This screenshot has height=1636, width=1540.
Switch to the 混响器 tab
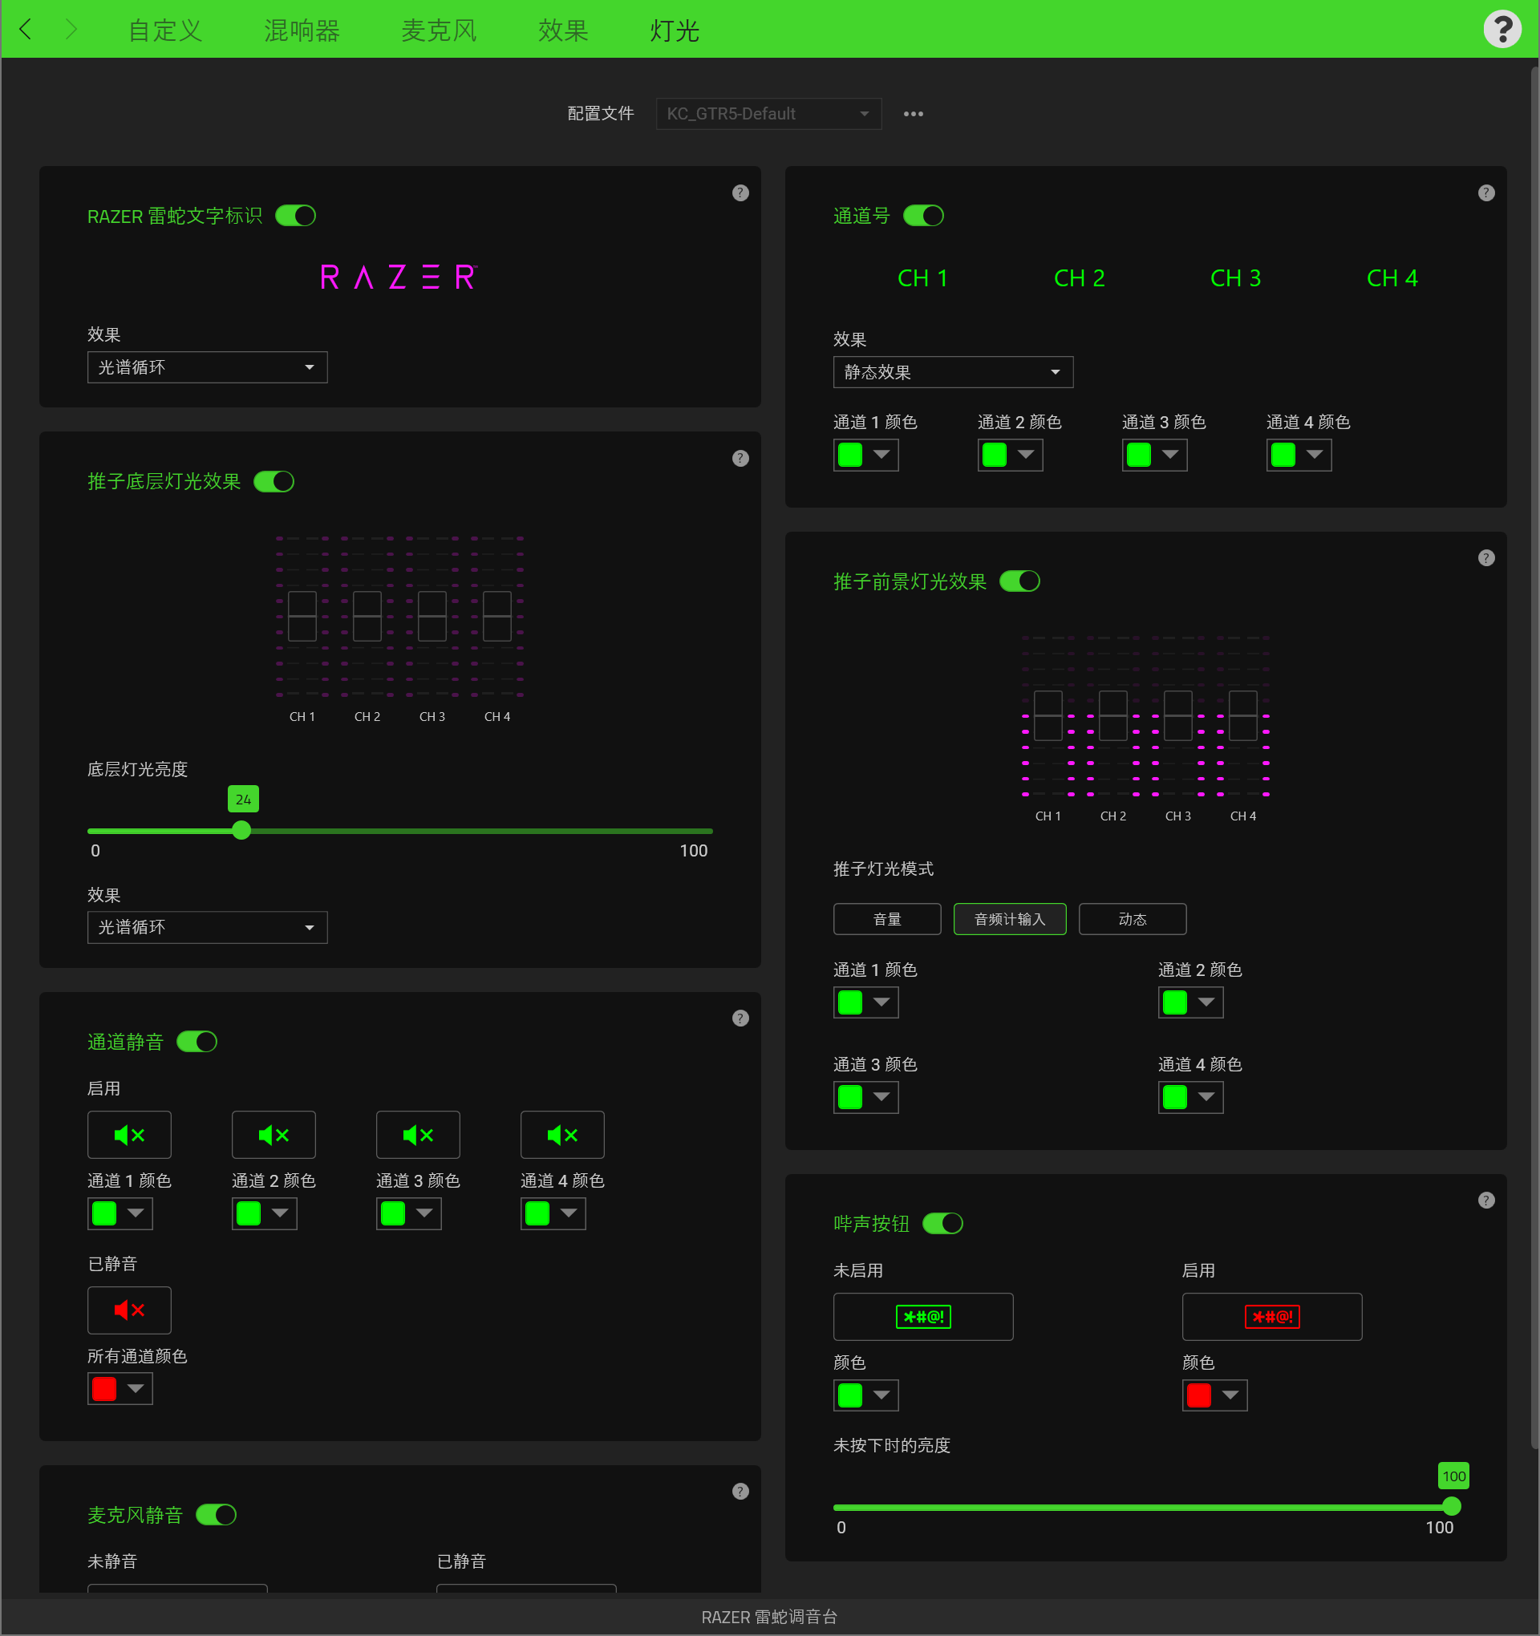[x=302, y=30]
